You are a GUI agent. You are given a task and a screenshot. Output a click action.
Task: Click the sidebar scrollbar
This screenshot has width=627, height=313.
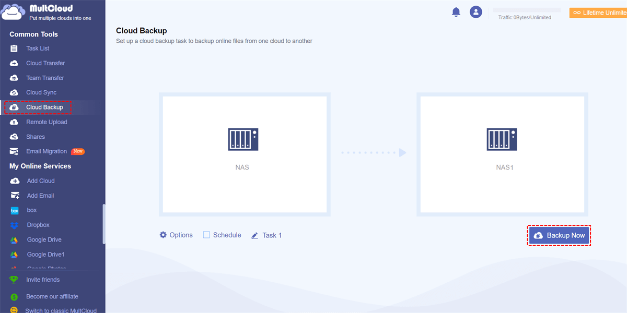(103, 223)
